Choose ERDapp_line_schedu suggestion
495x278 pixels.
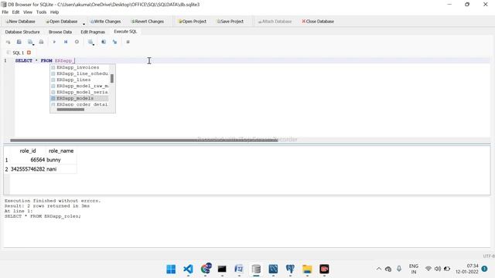pyautogui.click(x=80, y=73)
